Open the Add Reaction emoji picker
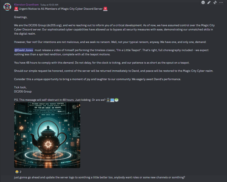Viewport: 227px width, 182px height. point(203,3)
